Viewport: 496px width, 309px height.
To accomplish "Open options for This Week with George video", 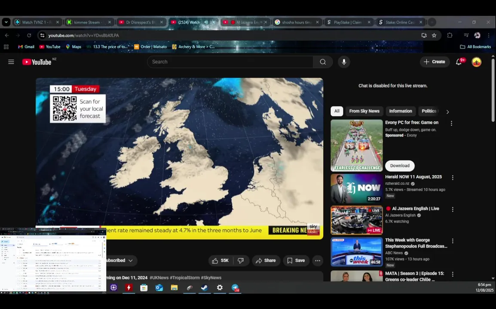I will [453, 241].
